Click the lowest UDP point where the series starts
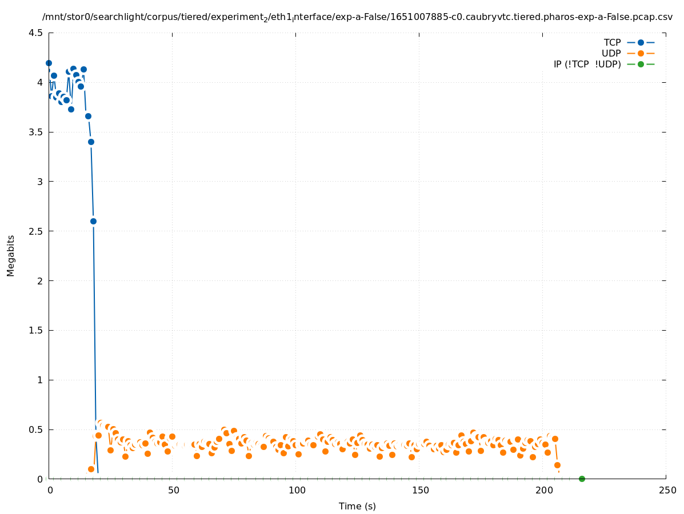The image size is (684, 514). pos(91,469)
